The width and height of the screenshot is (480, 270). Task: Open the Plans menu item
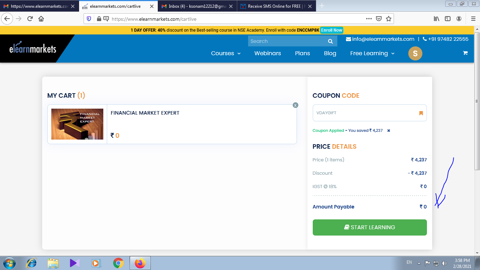coord(303,53)
